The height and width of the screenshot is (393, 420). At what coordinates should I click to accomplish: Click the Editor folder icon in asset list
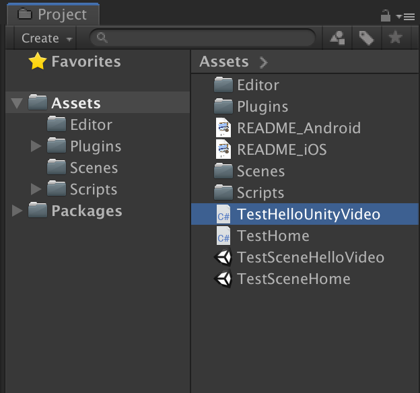223,85
